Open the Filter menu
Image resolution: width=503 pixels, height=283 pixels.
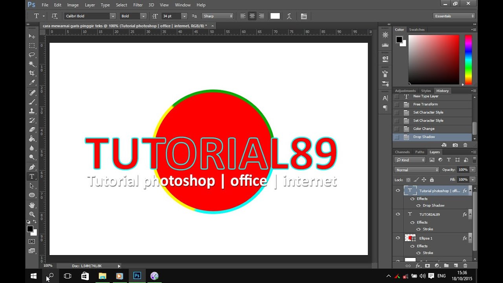click(138, 5)
